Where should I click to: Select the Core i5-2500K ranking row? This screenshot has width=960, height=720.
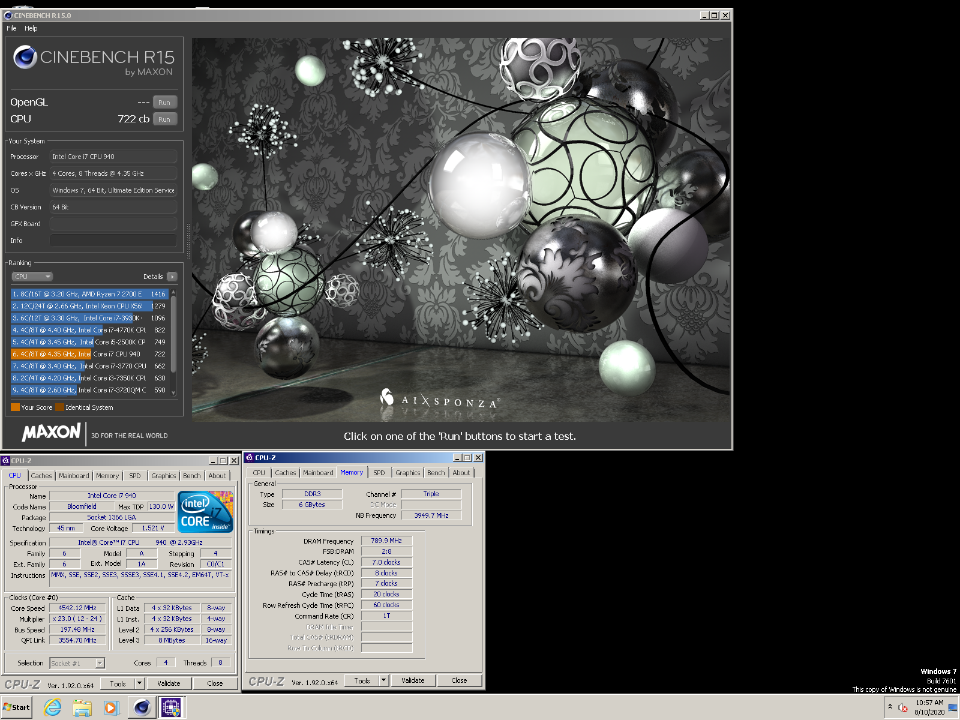click(x=89, y=342)
